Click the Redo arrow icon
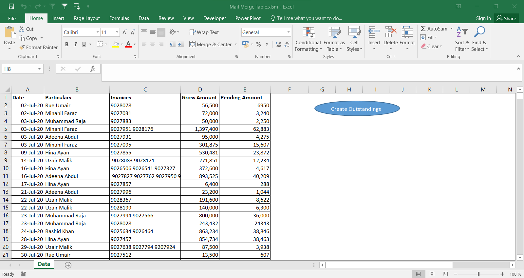 coord(38,6)
